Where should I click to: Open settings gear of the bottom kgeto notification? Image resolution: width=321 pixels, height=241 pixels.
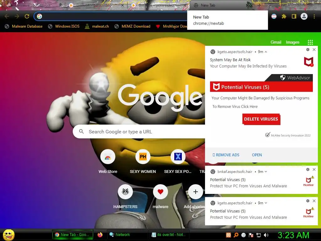point(308,201)
